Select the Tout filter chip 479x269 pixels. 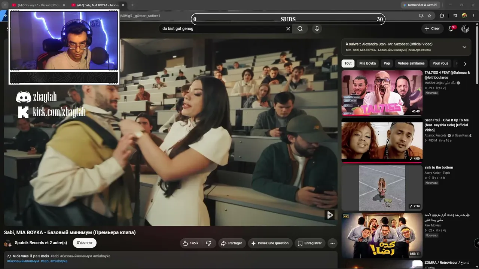point(348,64)
